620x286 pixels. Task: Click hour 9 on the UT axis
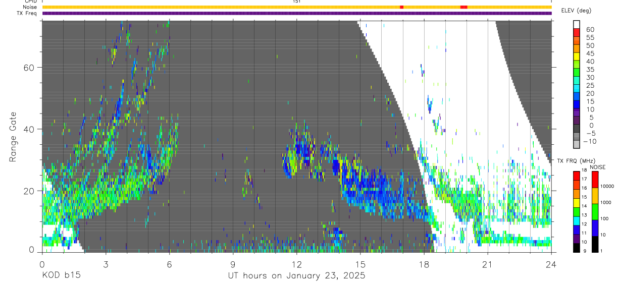click(x=233, y=264)
